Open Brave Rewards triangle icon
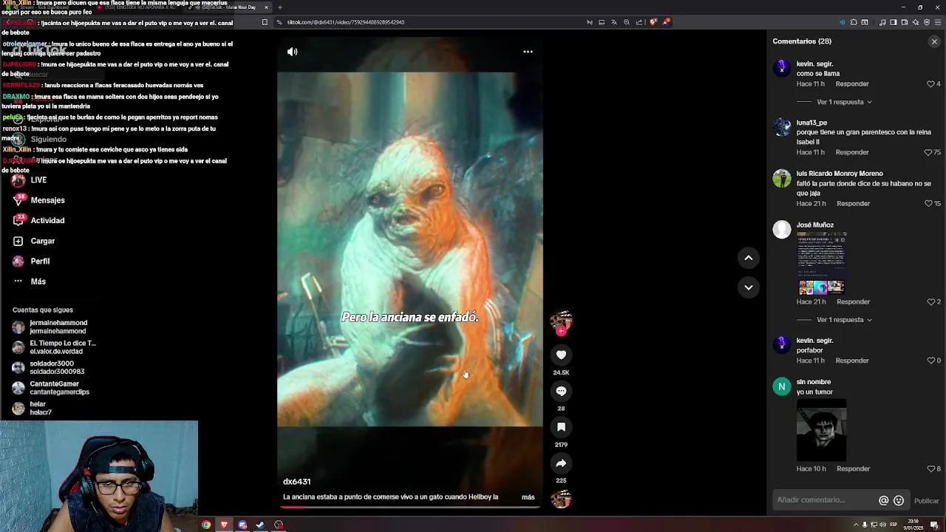Viewport: 946px width, 532px height. [x=666, y=22]
